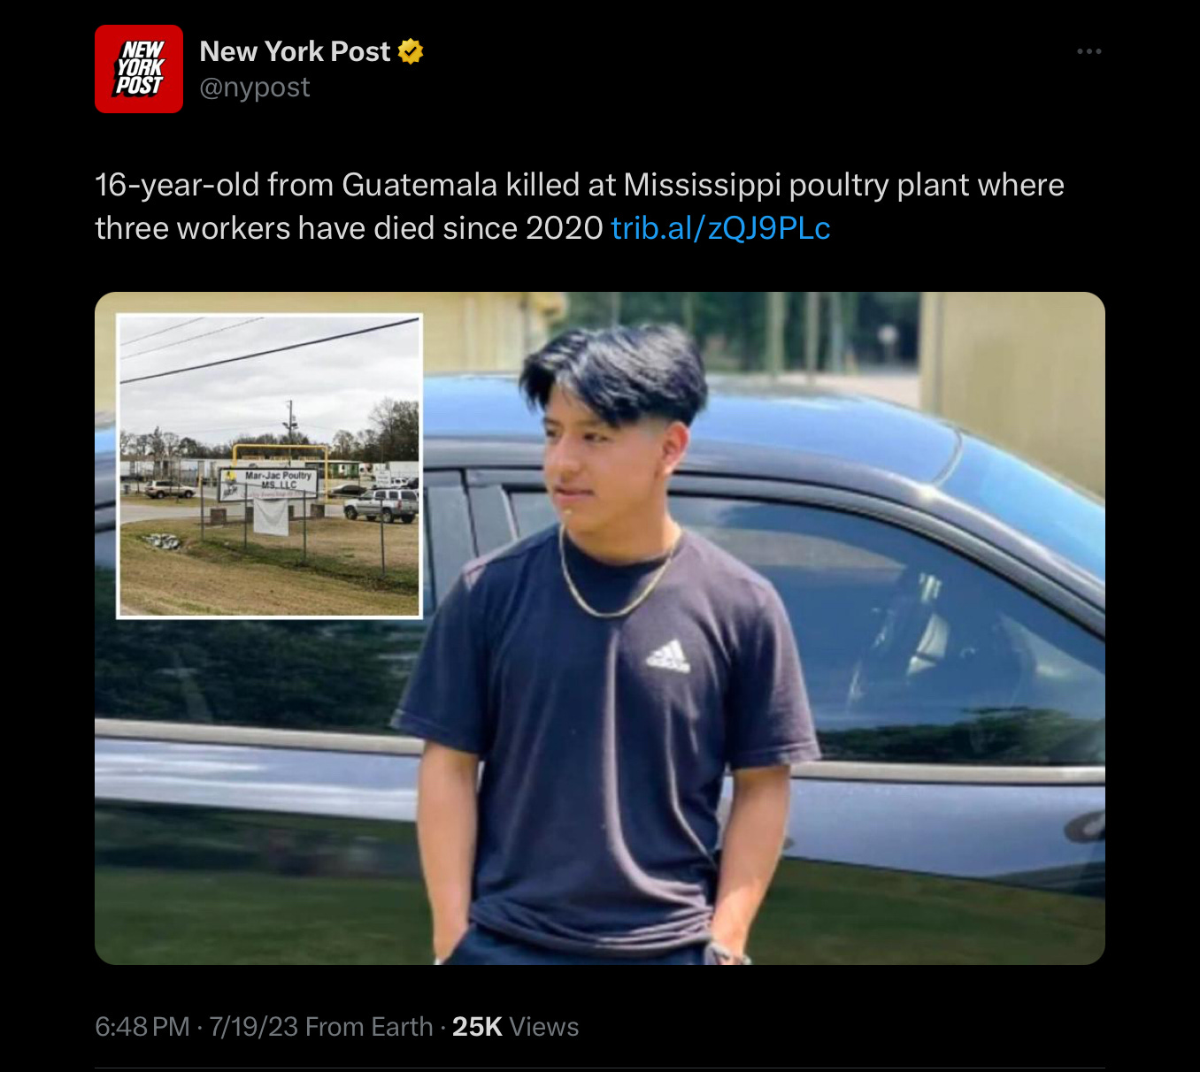Viewport: 1200px width, 1072px height.
Task: View the 25K view count analytics
Action: click(x=477, y=1027)
